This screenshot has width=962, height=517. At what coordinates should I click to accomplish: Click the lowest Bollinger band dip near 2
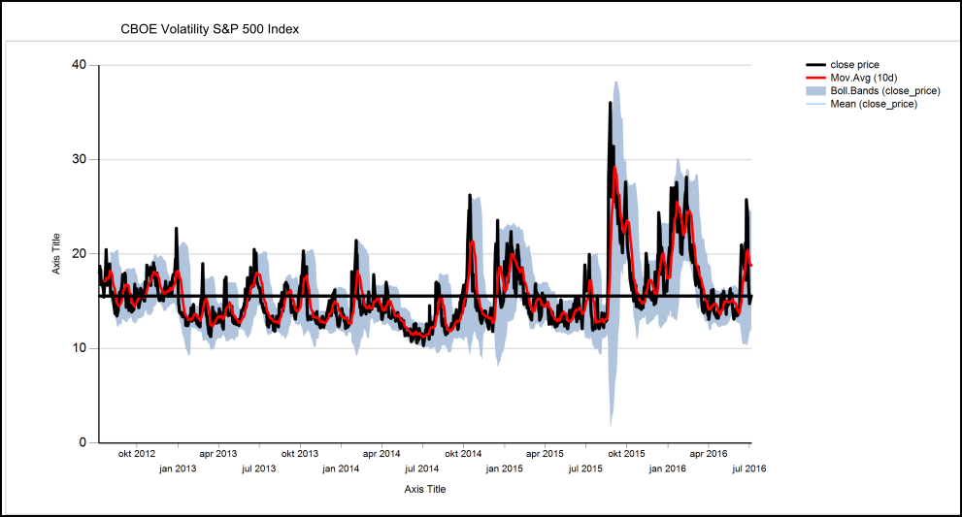tap(611, 423)
